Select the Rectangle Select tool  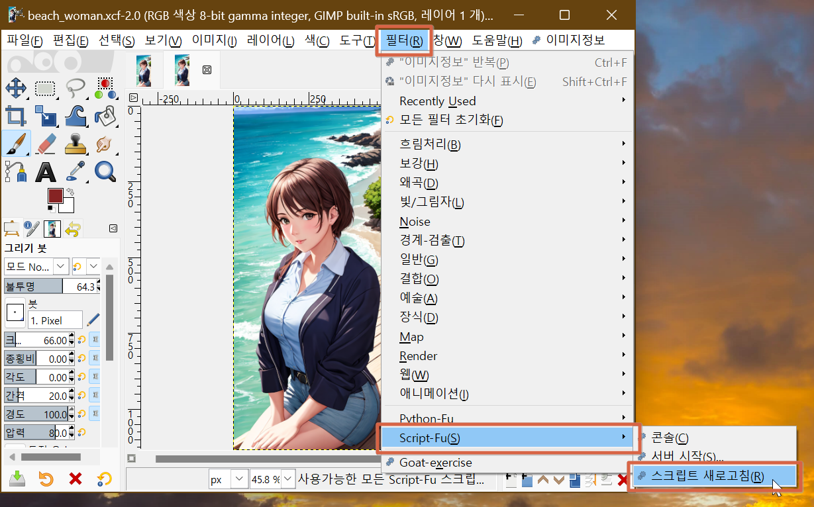point(45,88)
